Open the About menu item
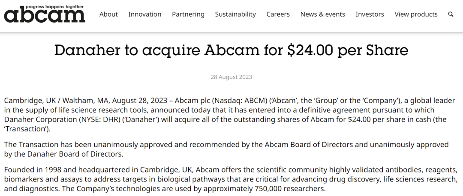Viewport: 463px width, 196px height. pyautogui.click(x=108, y=15)
